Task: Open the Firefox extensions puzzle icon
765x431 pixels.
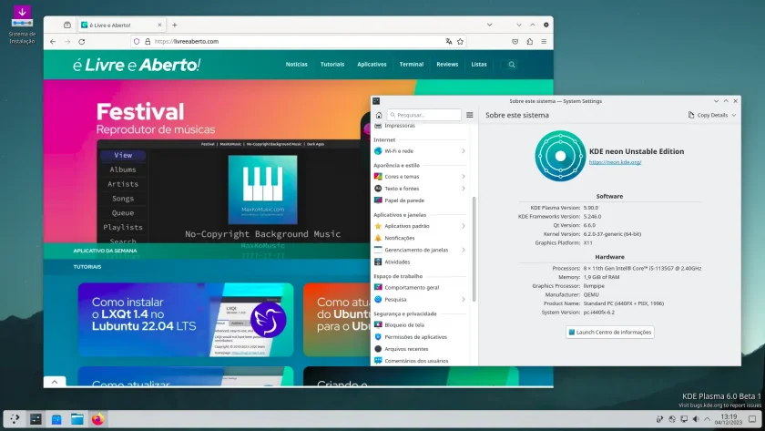Action: pos(529,42)
